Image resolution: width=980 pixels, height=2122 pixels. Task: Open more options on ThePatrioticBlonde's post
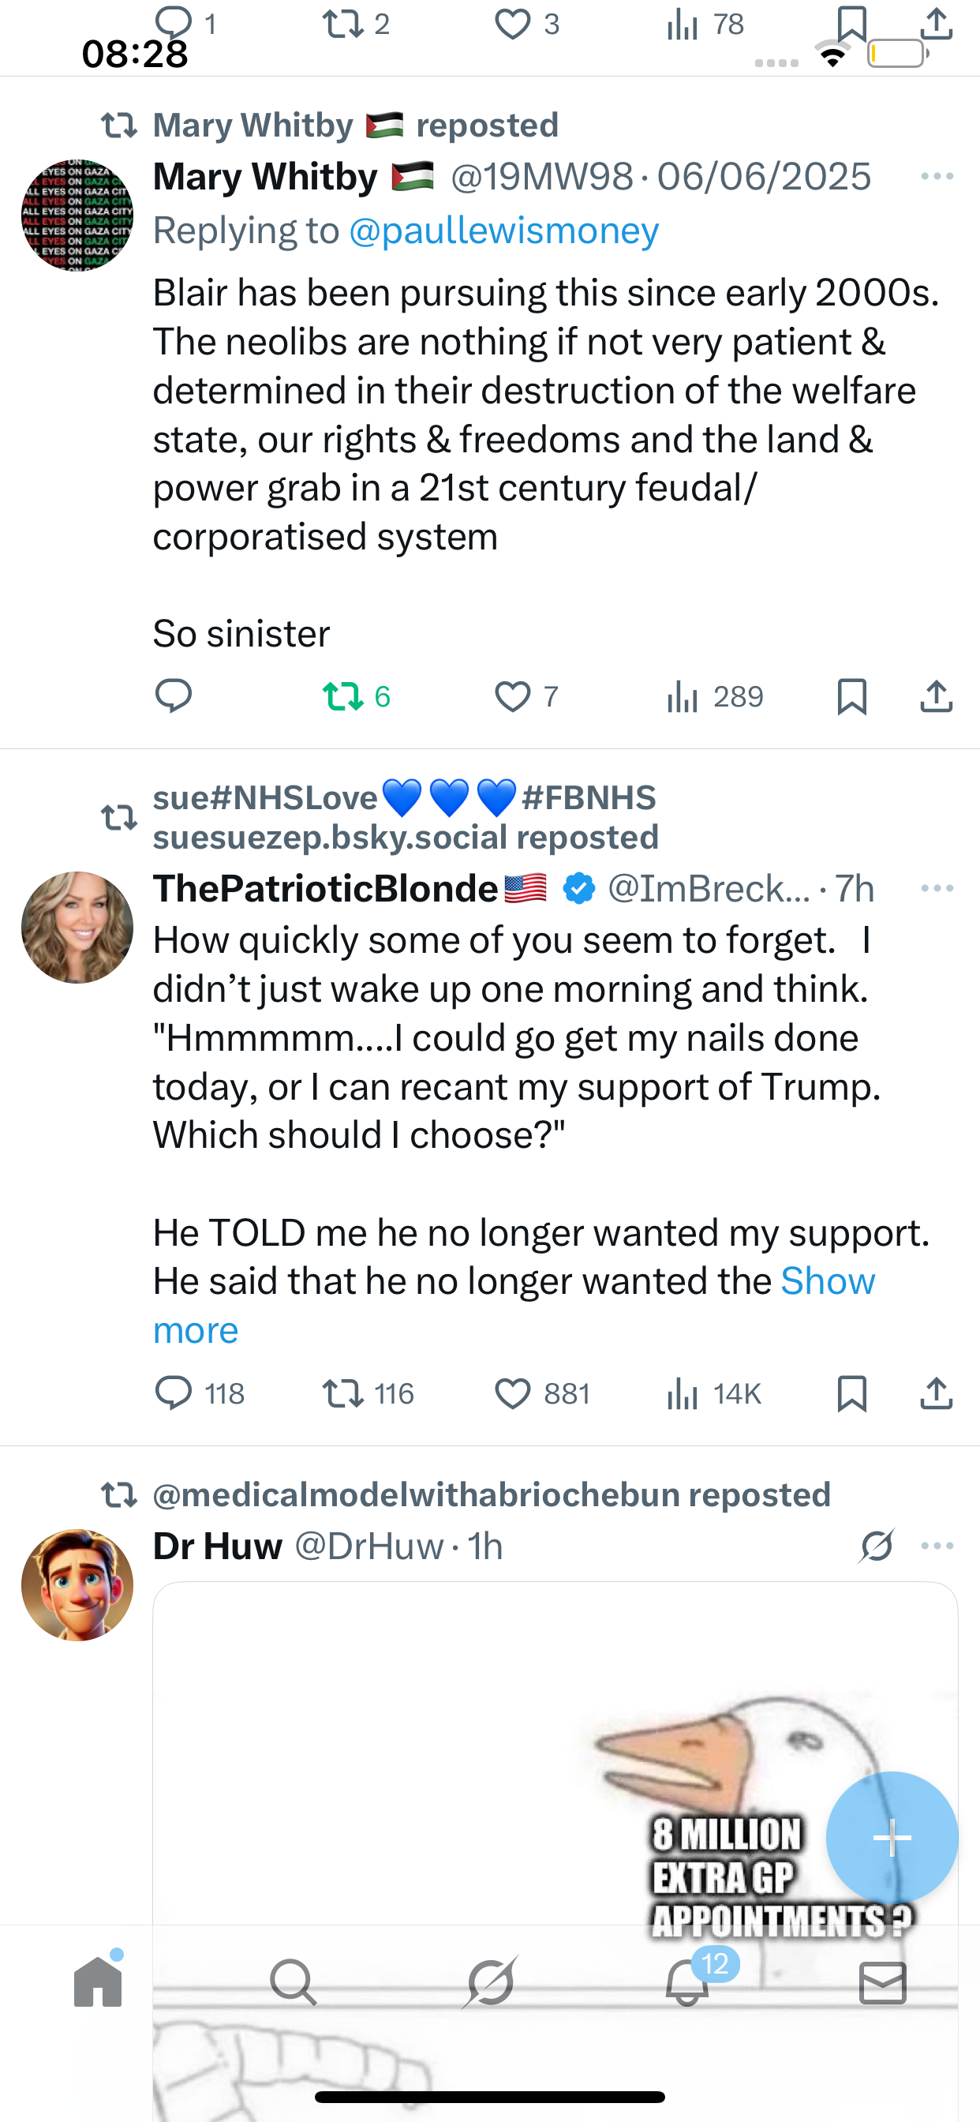[937, 888]
